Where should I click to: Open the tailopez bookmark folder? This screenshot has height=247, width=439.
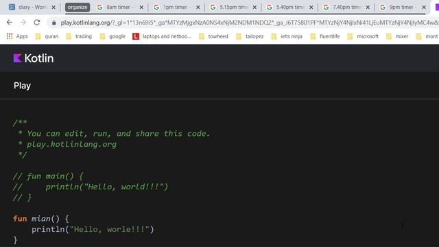pos(250,36)
